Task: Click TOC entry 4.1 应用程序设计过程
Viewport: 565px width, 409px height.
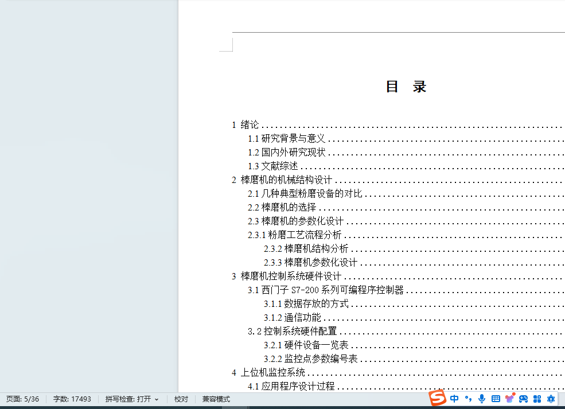Action: 291,386
